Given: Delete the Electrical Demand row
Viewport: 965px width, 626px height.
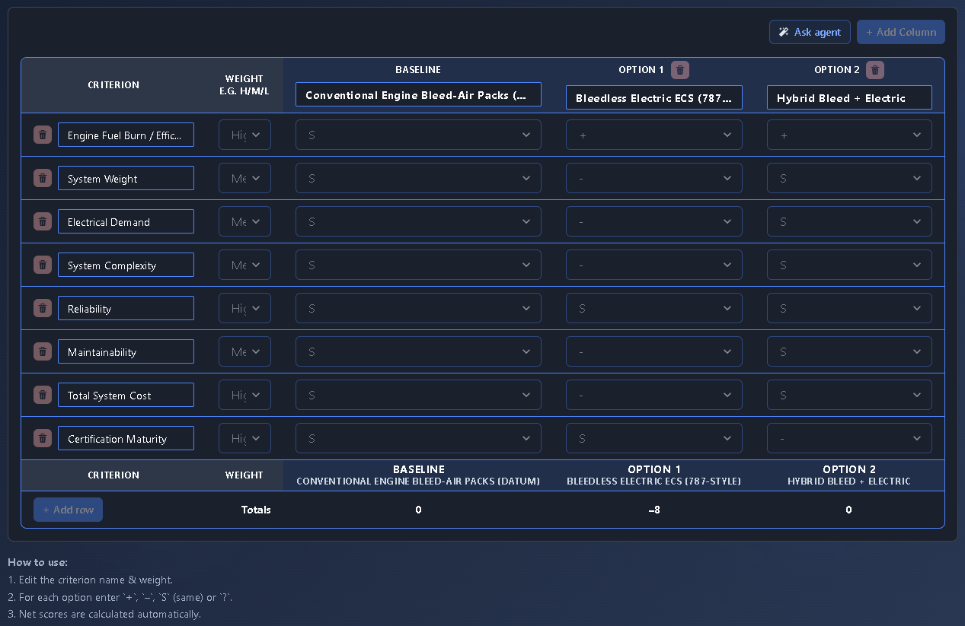Looking at the screenshot, I should (43, 221).
